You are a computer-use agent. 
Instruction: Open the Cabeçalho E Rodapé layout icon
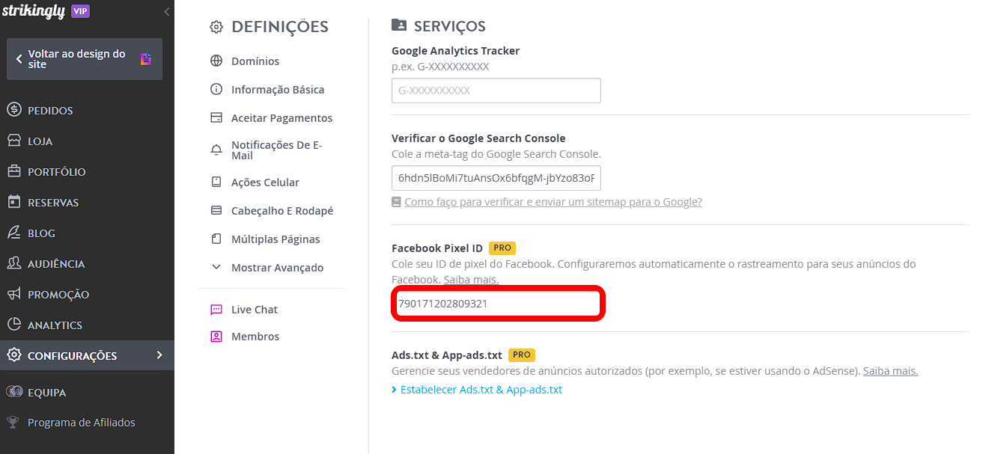216,211
